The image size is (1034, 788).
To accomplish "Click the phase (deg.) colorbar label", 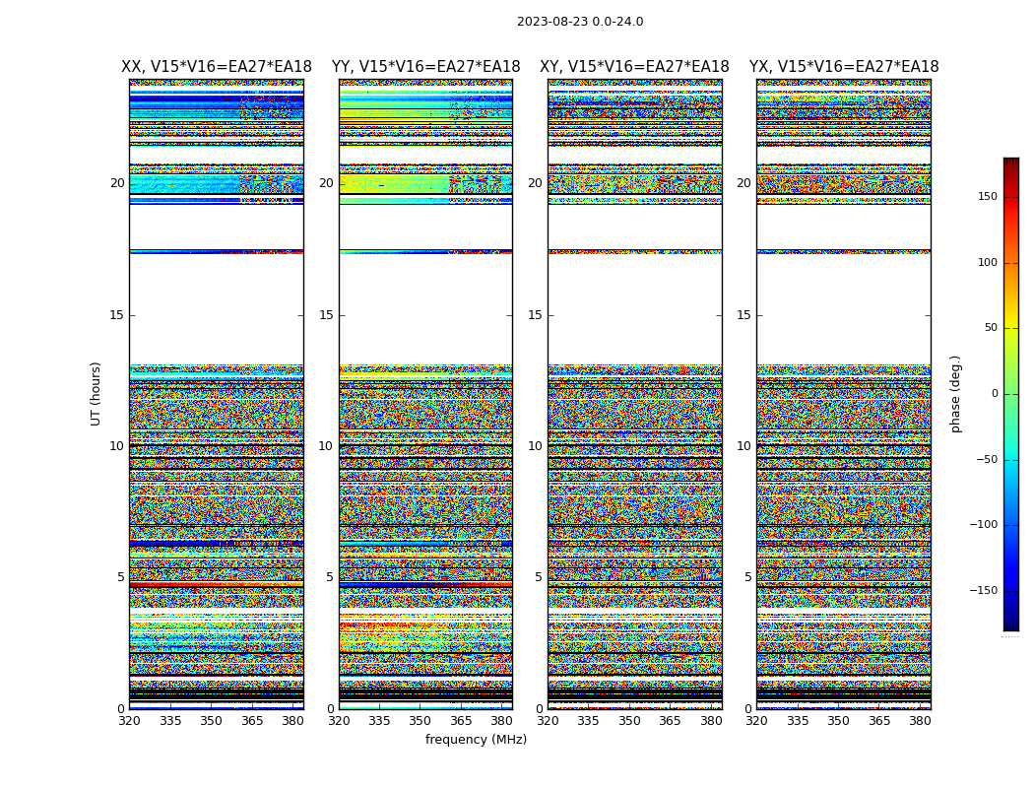I will coord(955,394).
